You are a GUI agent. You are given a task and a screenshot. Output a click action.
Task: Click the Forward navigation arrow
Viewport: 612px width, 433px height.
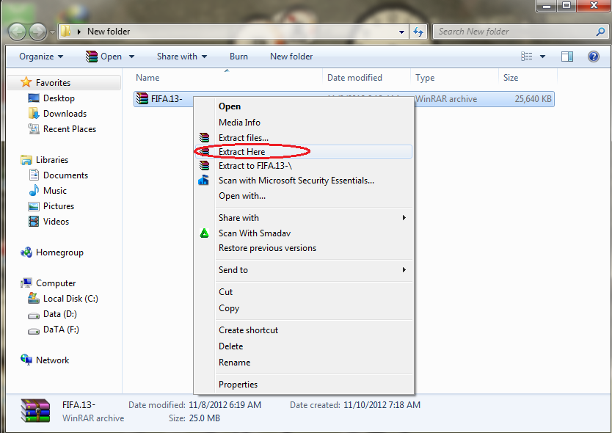[x=37, y=32]
